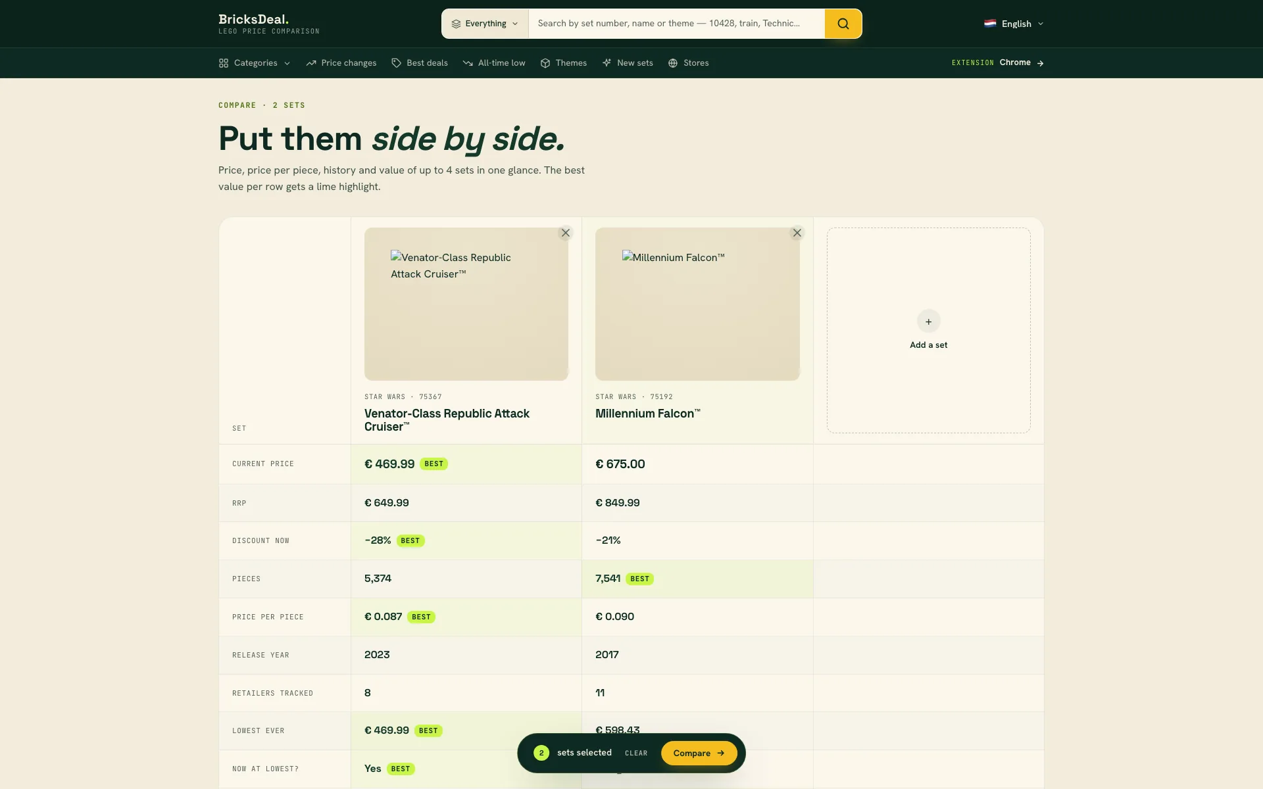This screenshot has height=789, width=1263.
Task: Click the 2017 release year
Action: (x=607, y=655)
